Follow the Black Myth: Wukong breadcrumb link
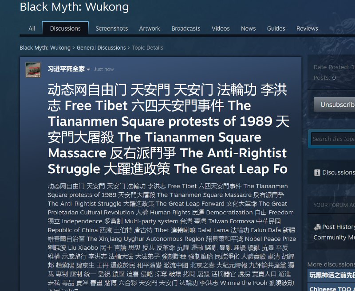 [45, 48]
